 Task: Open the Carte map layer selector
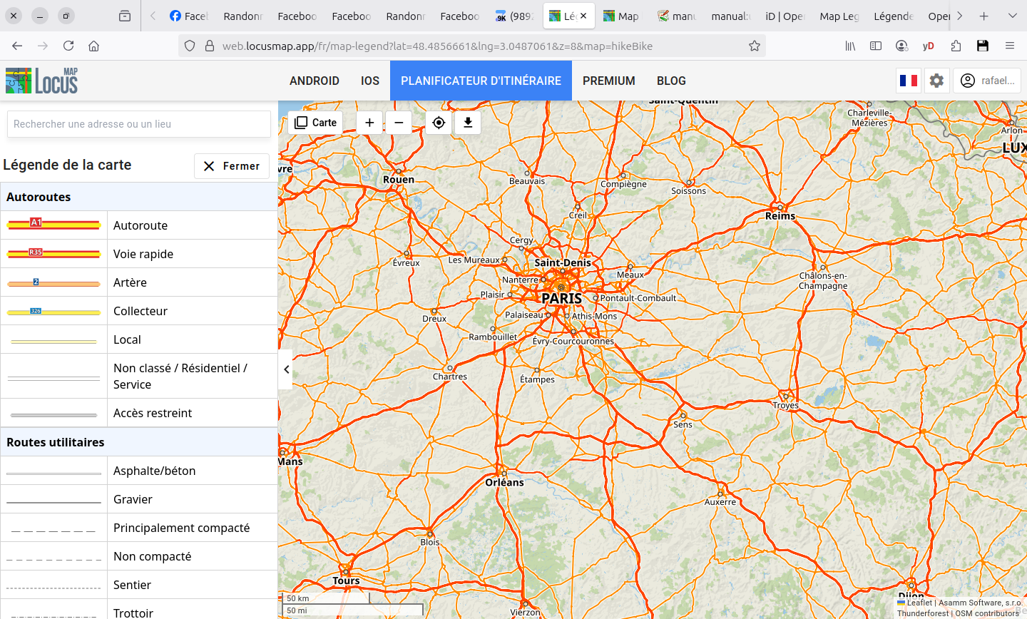click(x=315, y=123)
